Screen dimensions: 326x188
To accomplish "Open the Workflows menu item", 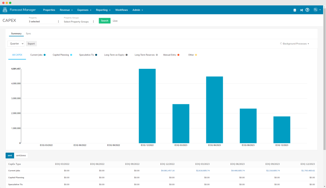I will pos(121,10).
